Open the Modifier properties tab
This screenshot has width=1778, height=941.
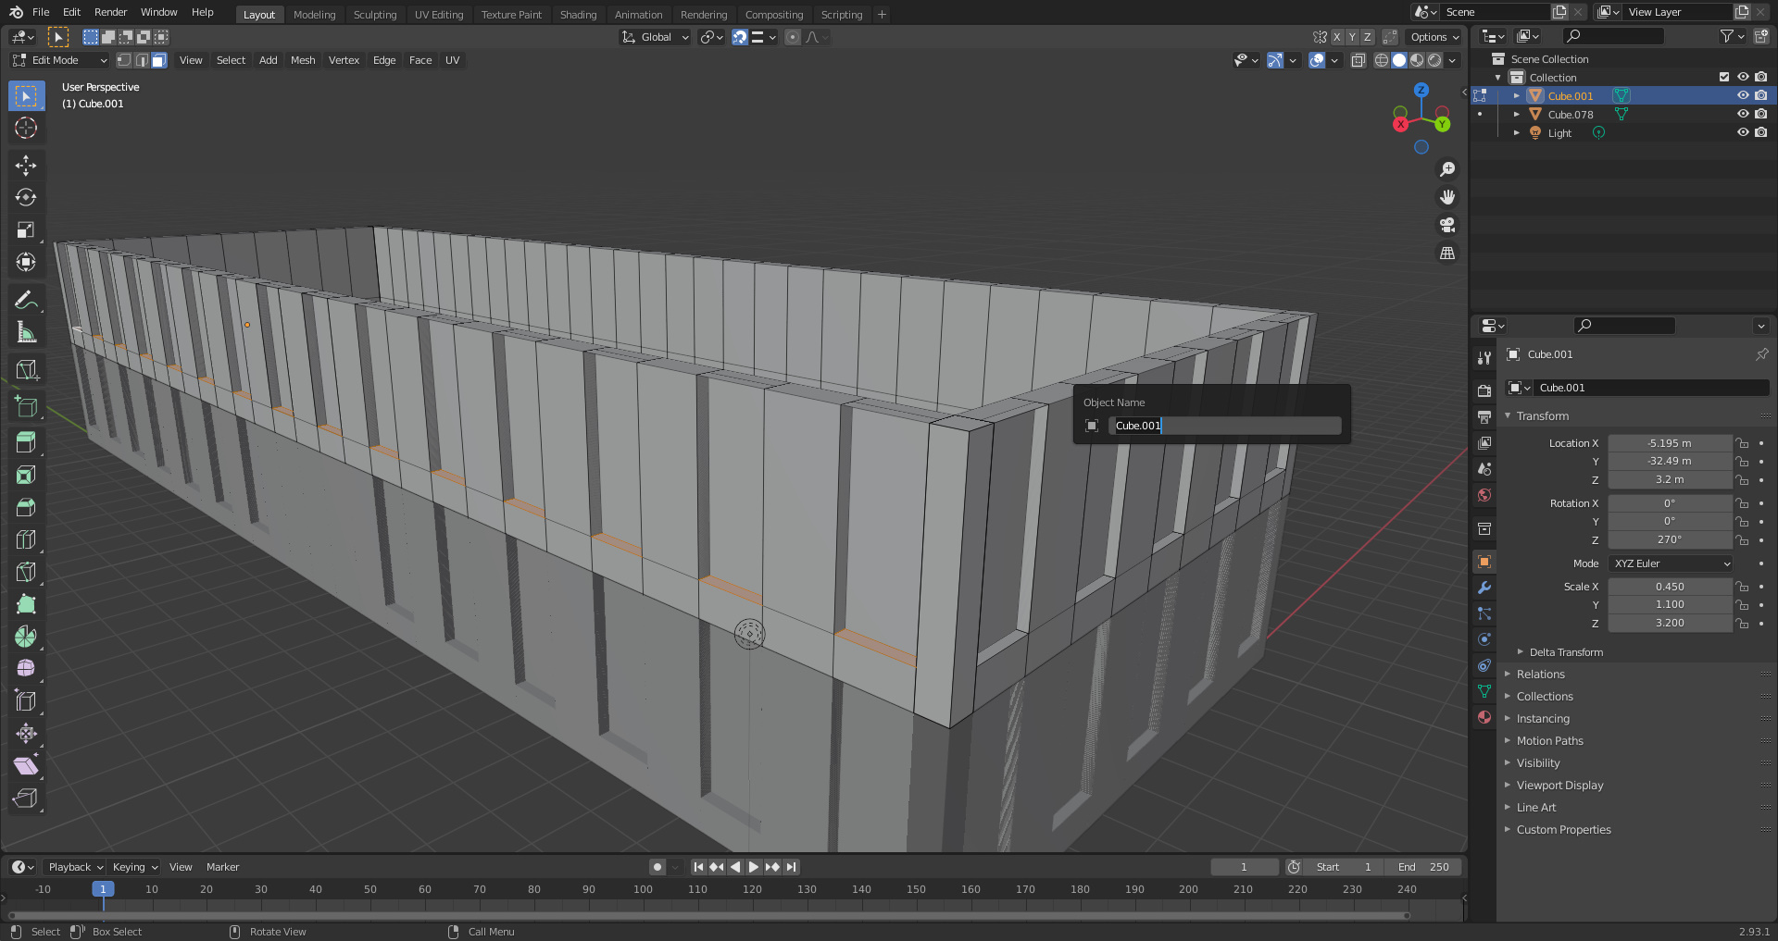pos(1484,588)
